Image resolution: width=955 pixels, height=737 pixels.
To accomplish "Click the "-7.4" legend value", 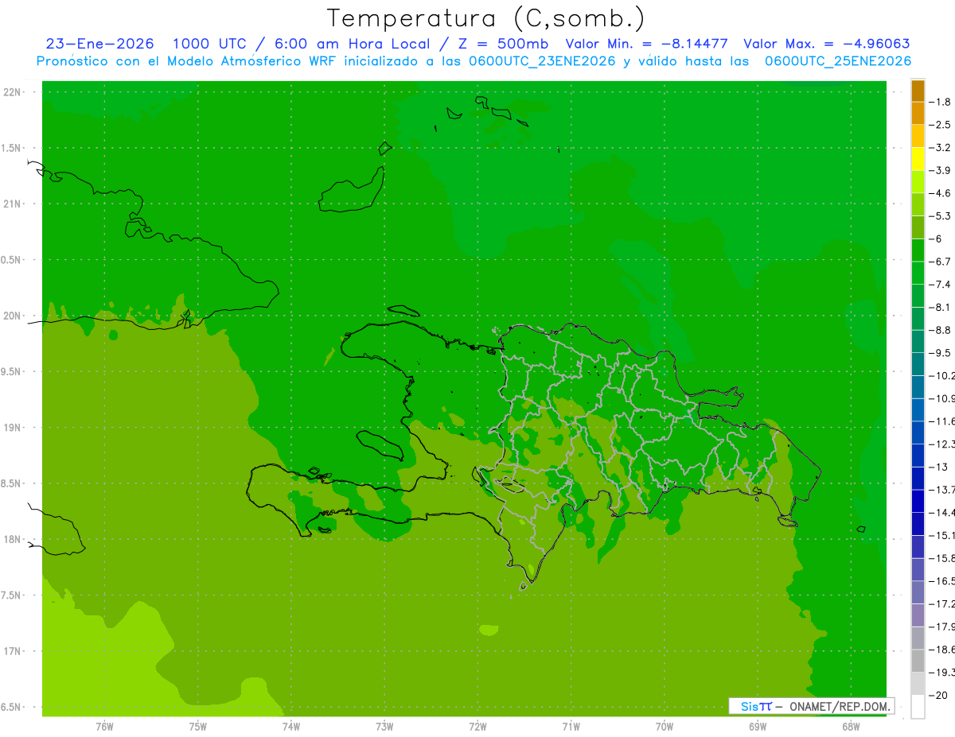I will coord(941,284).
